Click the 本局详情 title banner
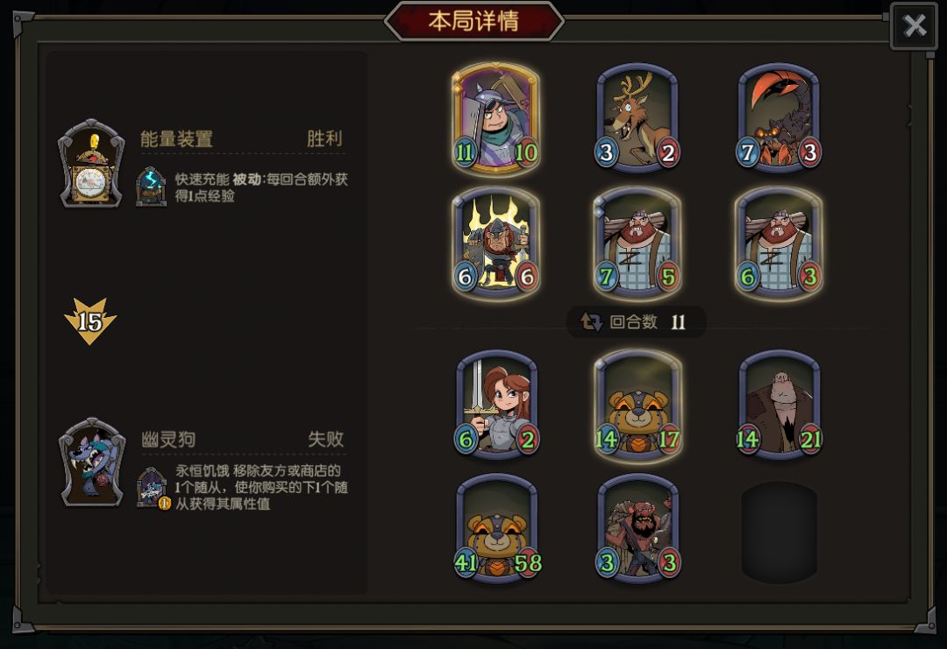Screen dimensions: 947x649 pos(474,21)
